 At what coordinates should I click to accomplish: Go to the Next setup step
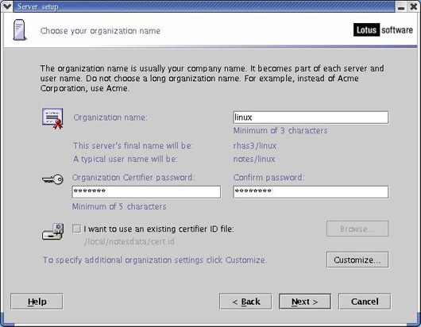click(x=305, y=302)
